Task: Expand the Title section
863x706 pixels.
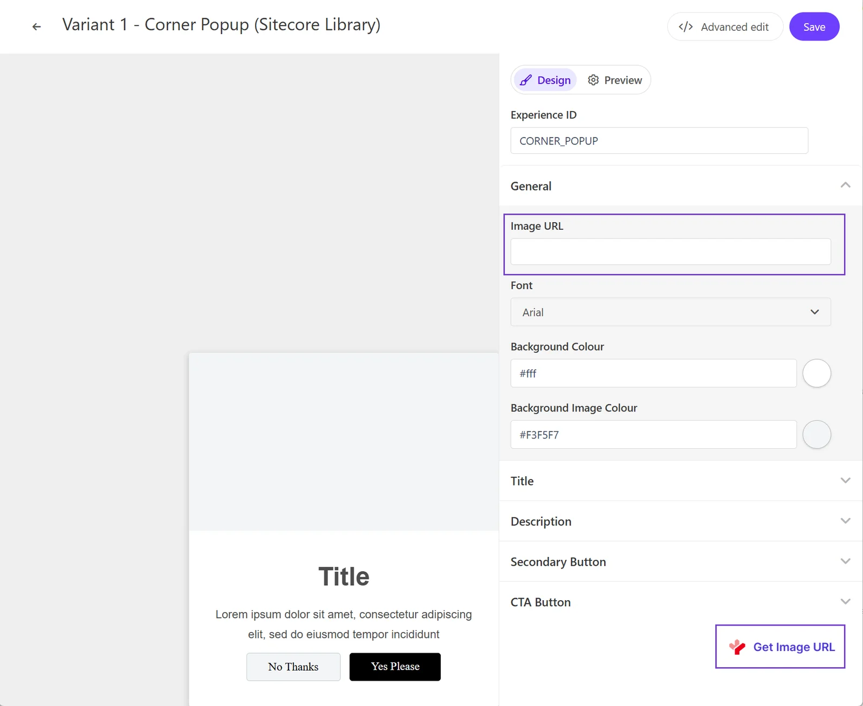Action: (x=680, y=481)
